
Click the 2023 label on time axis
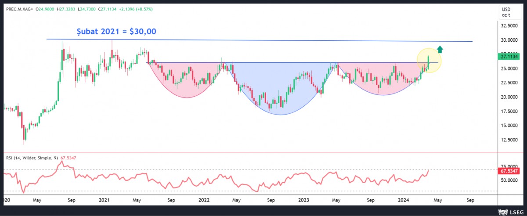(303, 200)
